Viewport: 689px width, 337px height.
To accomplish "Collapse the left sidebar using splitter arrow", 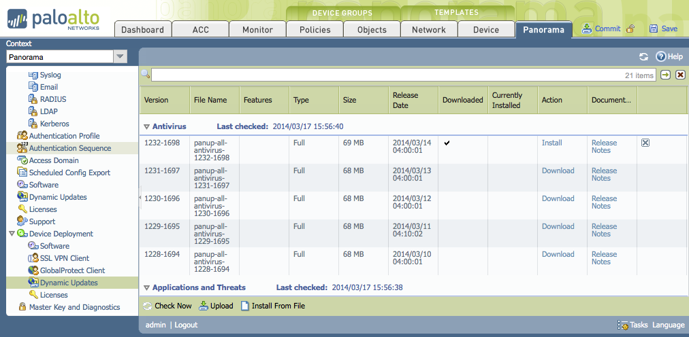I will tap(140, 198).
